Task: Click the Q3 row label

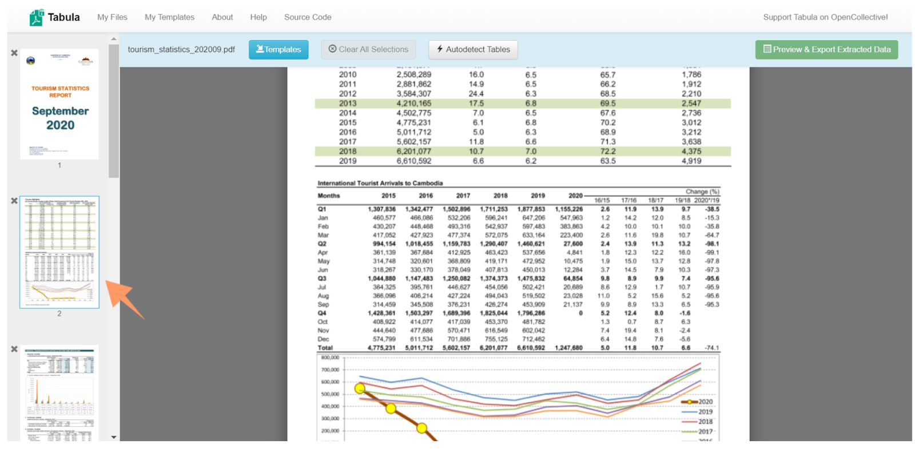Action: click(x=322, y=279)
